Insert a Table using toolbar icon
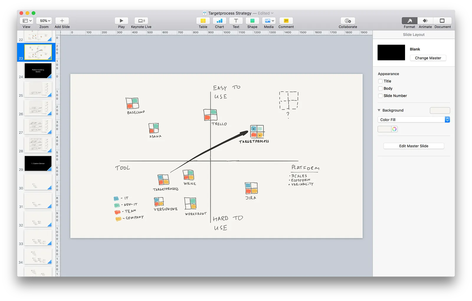Screen dimensions: 472x301 point(203,21)
